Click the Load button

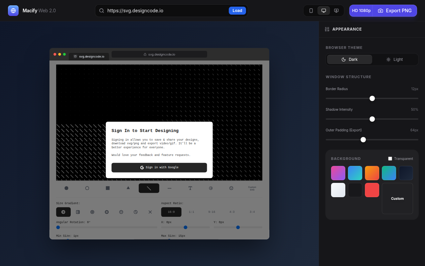tap(237, 11)
